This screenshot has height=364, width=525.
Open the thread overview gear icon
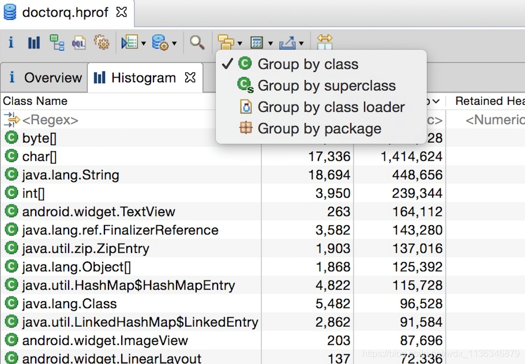(x=102, y=42)
